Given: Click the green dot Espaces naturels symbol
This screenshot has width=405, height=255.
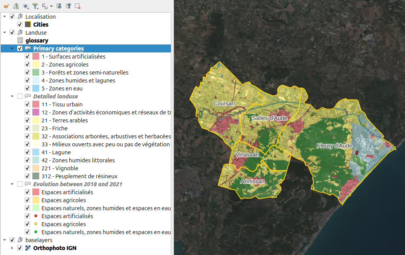Looking at the screenshot, I should [36, 232].
